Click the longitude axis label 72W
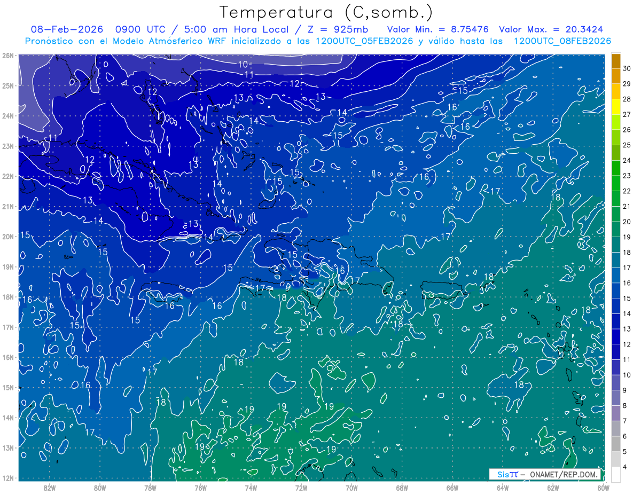 [301, 488]
